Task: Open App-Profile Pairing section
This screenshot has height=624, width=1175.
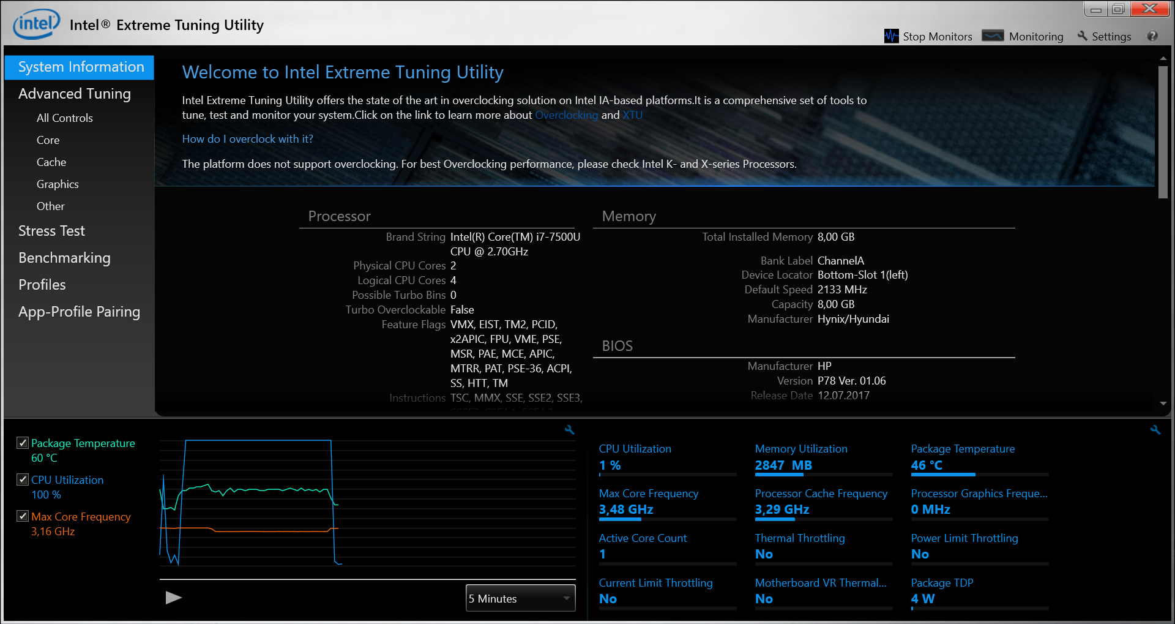Action: 80,312
